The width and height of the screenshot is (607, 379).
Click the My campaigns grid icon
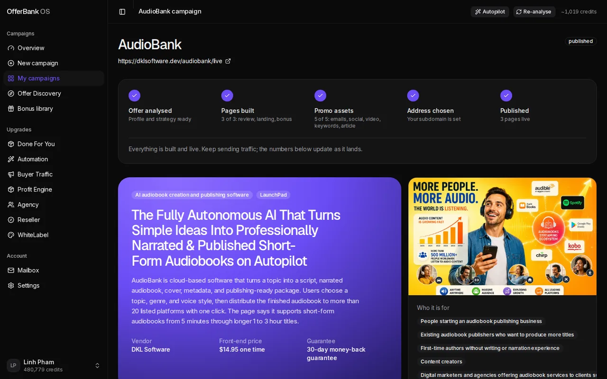[x=11, y=78]
